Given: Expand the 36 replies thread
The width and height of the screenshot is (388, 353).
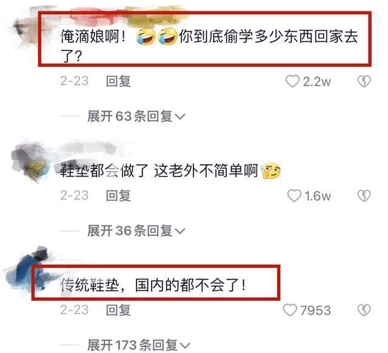Looking at the screenshot, I should point(136,230).
